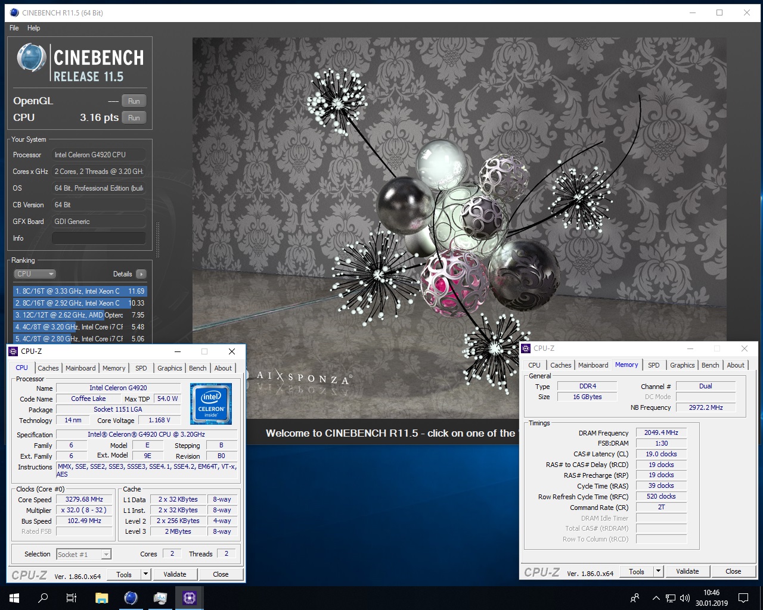This screenshot has height=610, width=763.
Task: Switch to Bench tab in left CPU-Z
Action: tap(198, 368)
